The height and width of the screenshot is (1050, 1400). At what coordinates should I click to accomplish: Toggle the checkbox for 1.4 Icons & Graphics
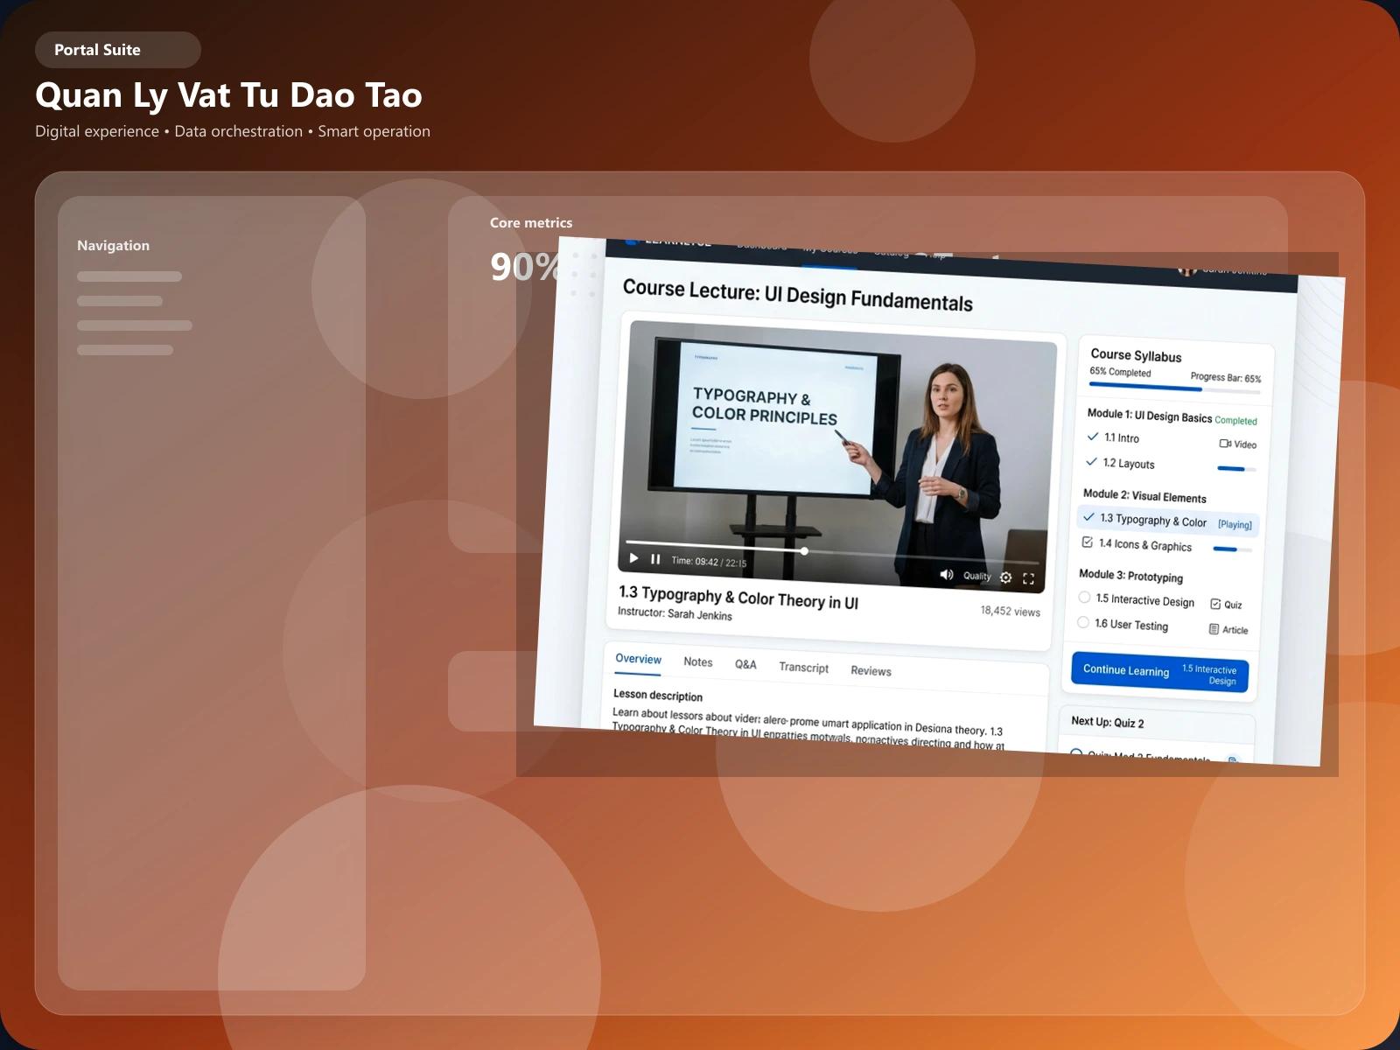point(1088,542)
